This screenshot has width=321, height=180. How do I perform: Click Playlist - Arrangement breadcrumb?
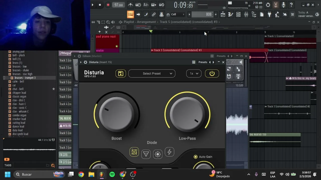(x=140, y=22)
